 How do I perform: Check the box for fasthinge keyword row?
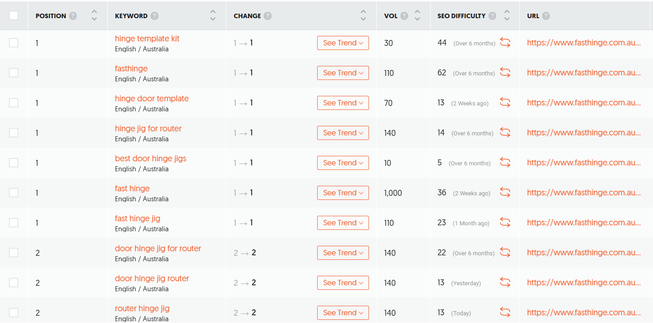tap(14, 73)
